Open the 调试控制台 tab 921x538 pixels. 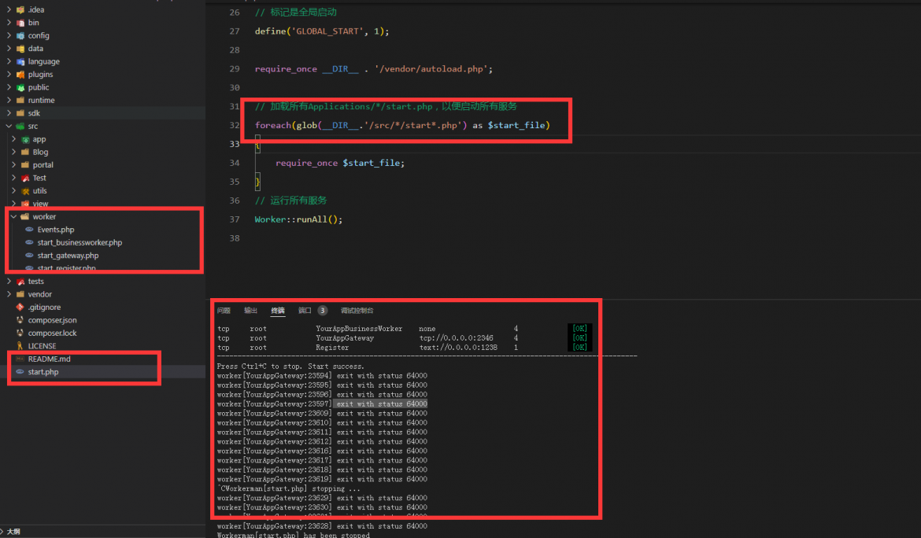357,311
